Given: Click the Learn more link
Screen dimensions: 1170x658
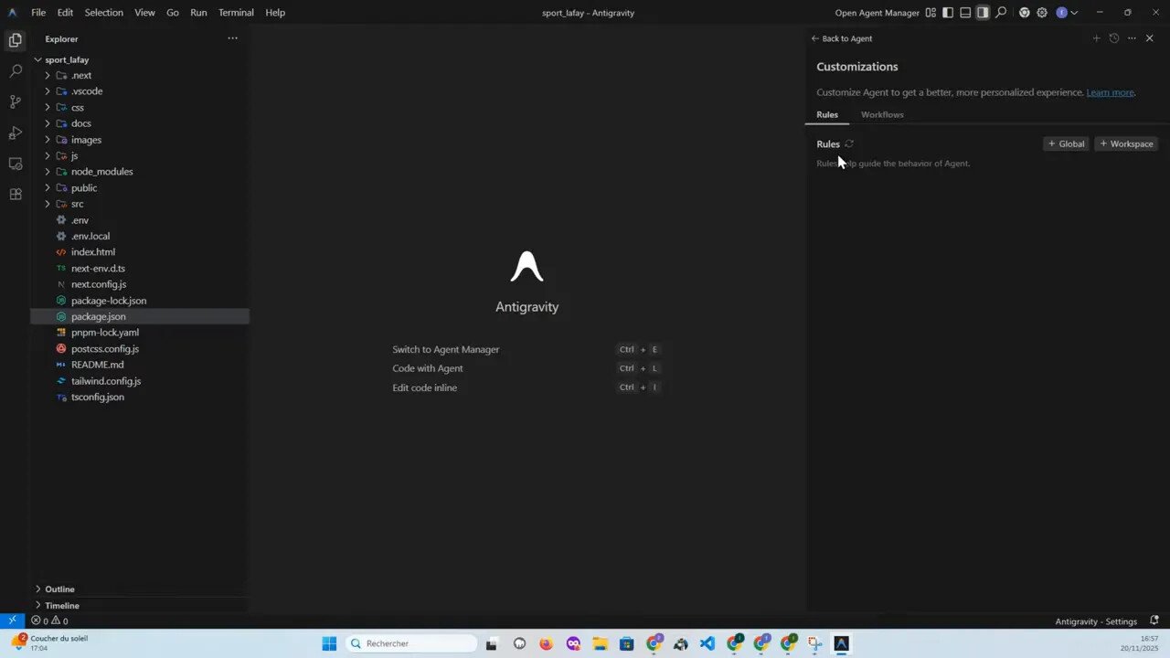Looking at the screenshot, I should click(1109, 92).
